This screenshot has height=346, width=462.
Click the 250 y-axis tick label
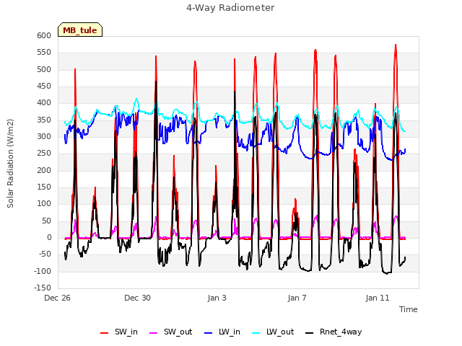[44, 154]
